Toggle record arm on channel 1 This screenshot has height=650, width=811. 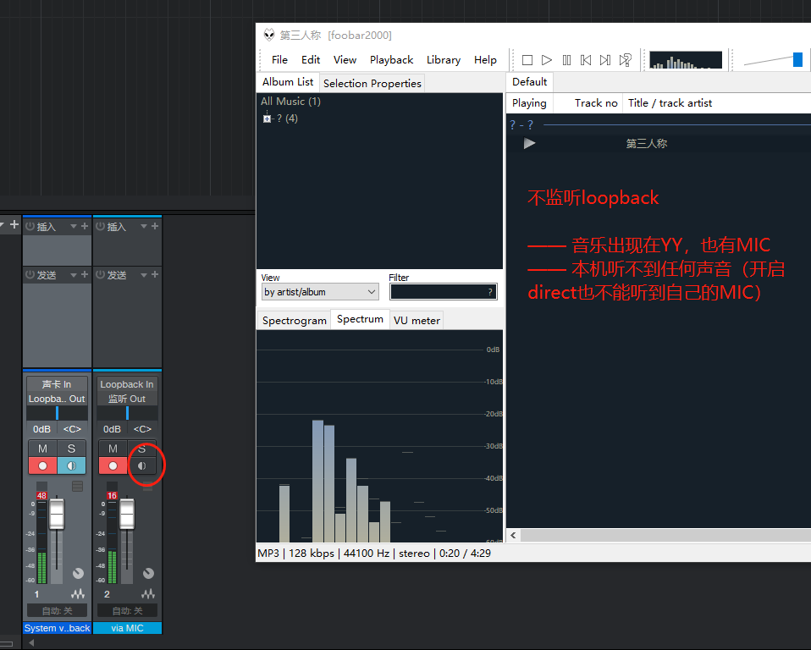[42, 465]
